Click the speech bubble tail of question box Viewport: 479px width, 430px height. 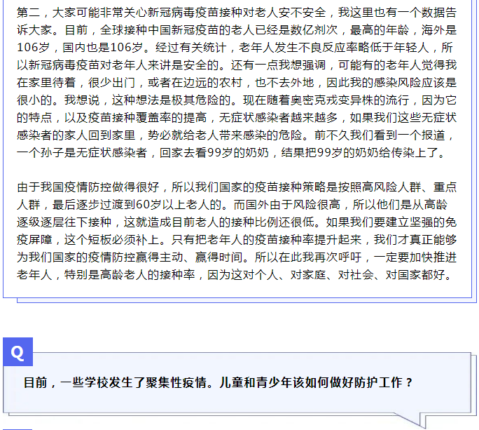(411, 420)
